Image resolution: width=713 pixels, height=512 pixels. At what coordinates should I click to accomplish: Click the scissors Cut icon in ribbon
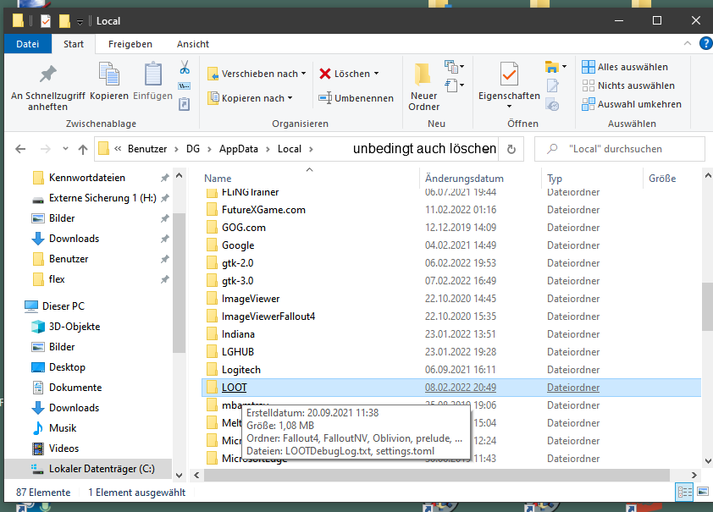184,67
